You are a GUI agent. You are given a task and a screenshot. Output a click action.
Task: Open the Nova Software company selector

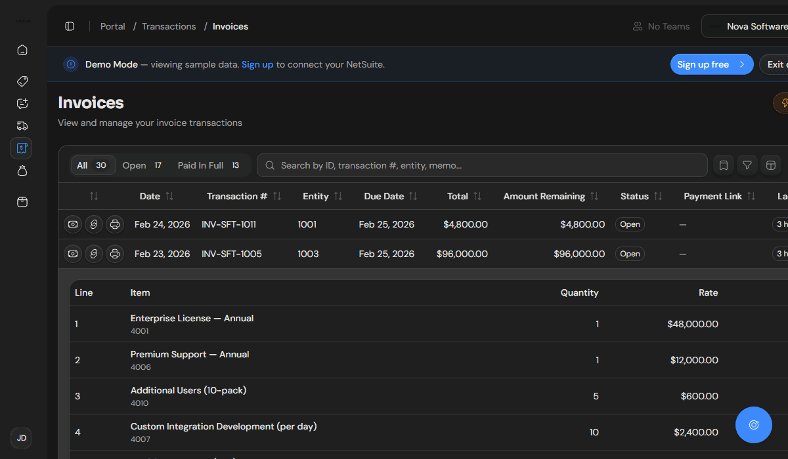pyautogui.click(x=745, y=26)
